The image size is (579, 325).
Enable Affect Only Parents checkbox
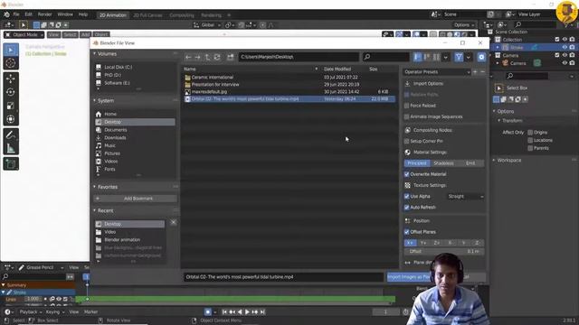530,148
